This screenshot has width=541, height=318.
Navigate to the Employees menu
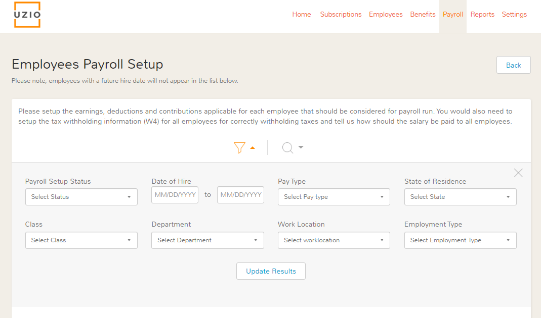(x=386, y=15)
